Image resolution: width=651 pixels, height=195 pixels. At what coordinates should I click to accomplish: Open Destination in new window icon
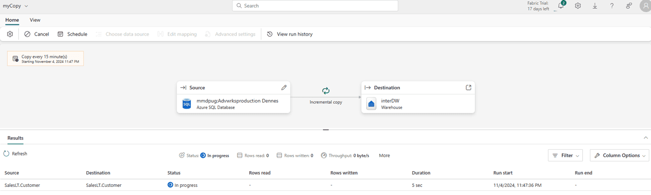tap(468, 87)
